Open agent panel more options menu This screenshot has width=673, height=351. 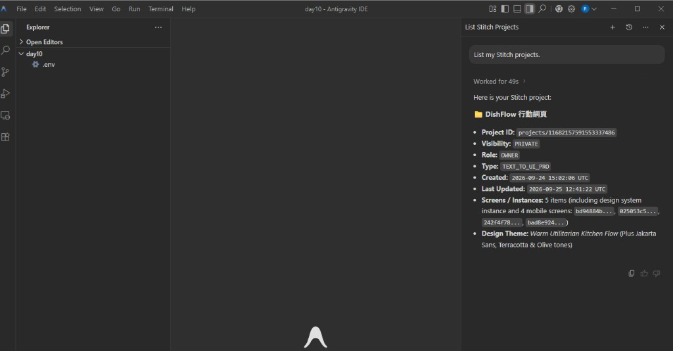645,27
